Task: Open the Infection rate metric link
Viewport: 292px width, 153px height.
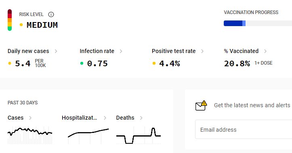Action: [97, 51]
